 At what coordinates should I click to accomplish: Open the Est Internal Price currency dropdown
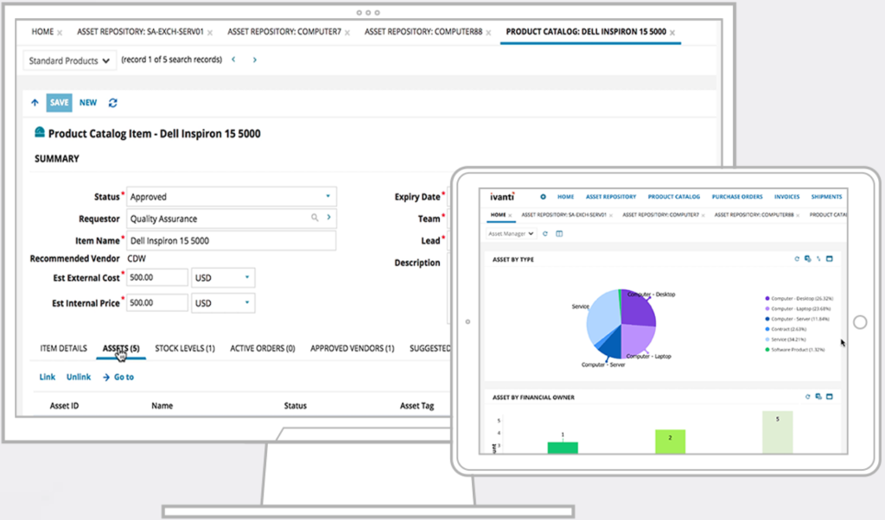(223, 303)
